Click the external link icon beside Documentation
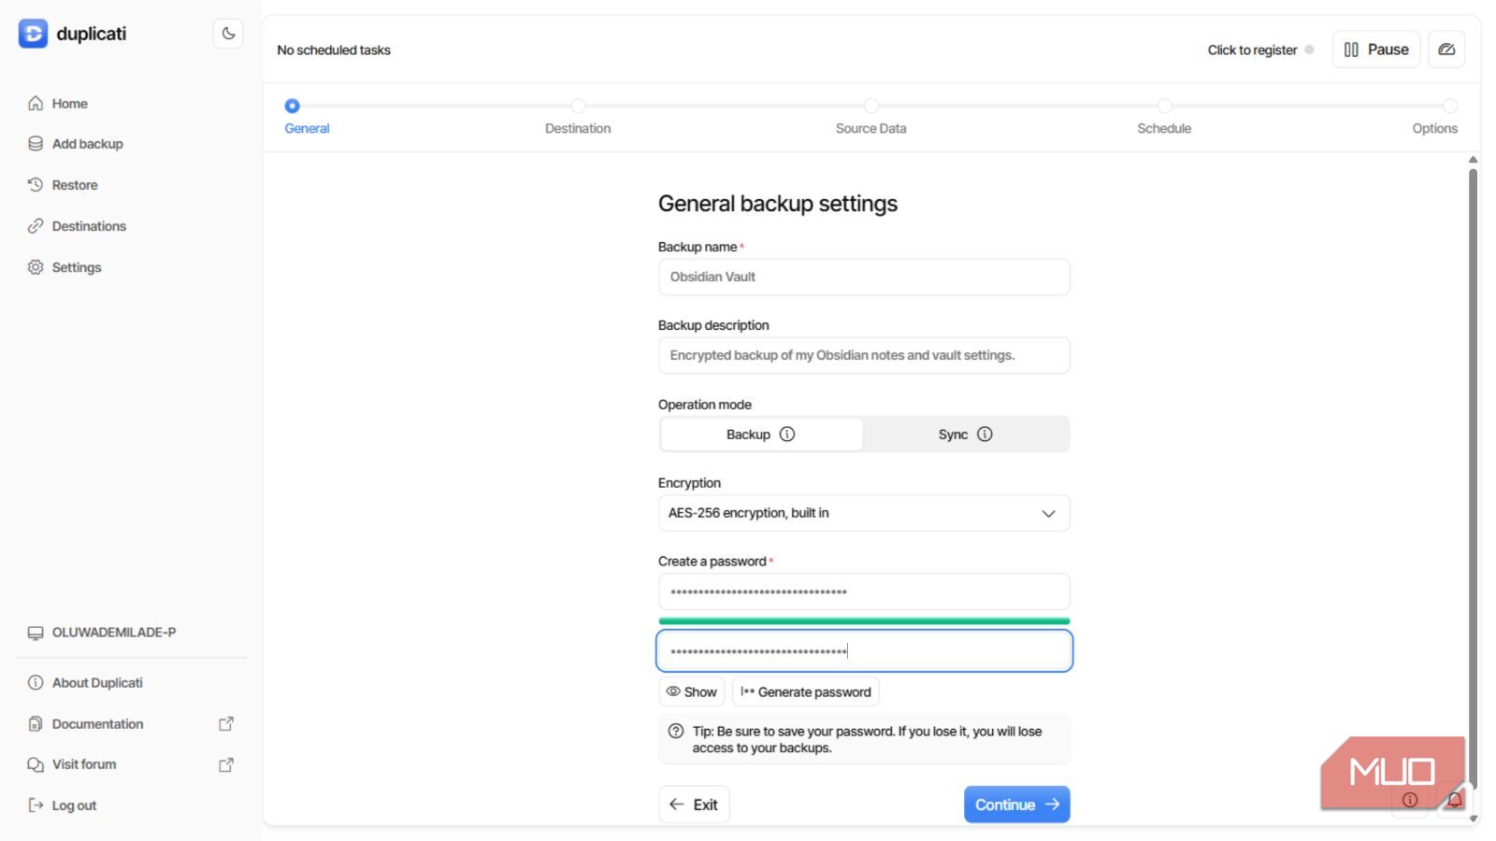The height and width of the screenshot is (841, 1496). (x=226, y=724)
